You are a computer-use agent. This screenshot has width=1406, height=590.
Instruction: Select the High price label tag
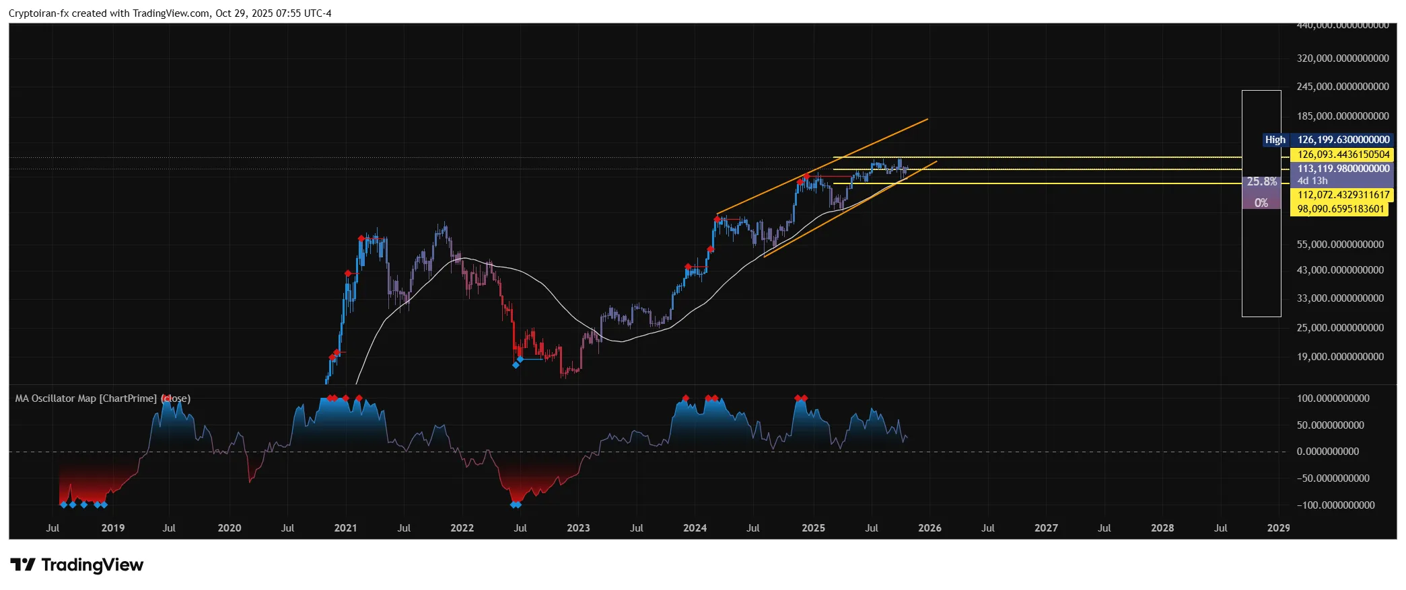pyautogui.click(x=1275, y=140)
